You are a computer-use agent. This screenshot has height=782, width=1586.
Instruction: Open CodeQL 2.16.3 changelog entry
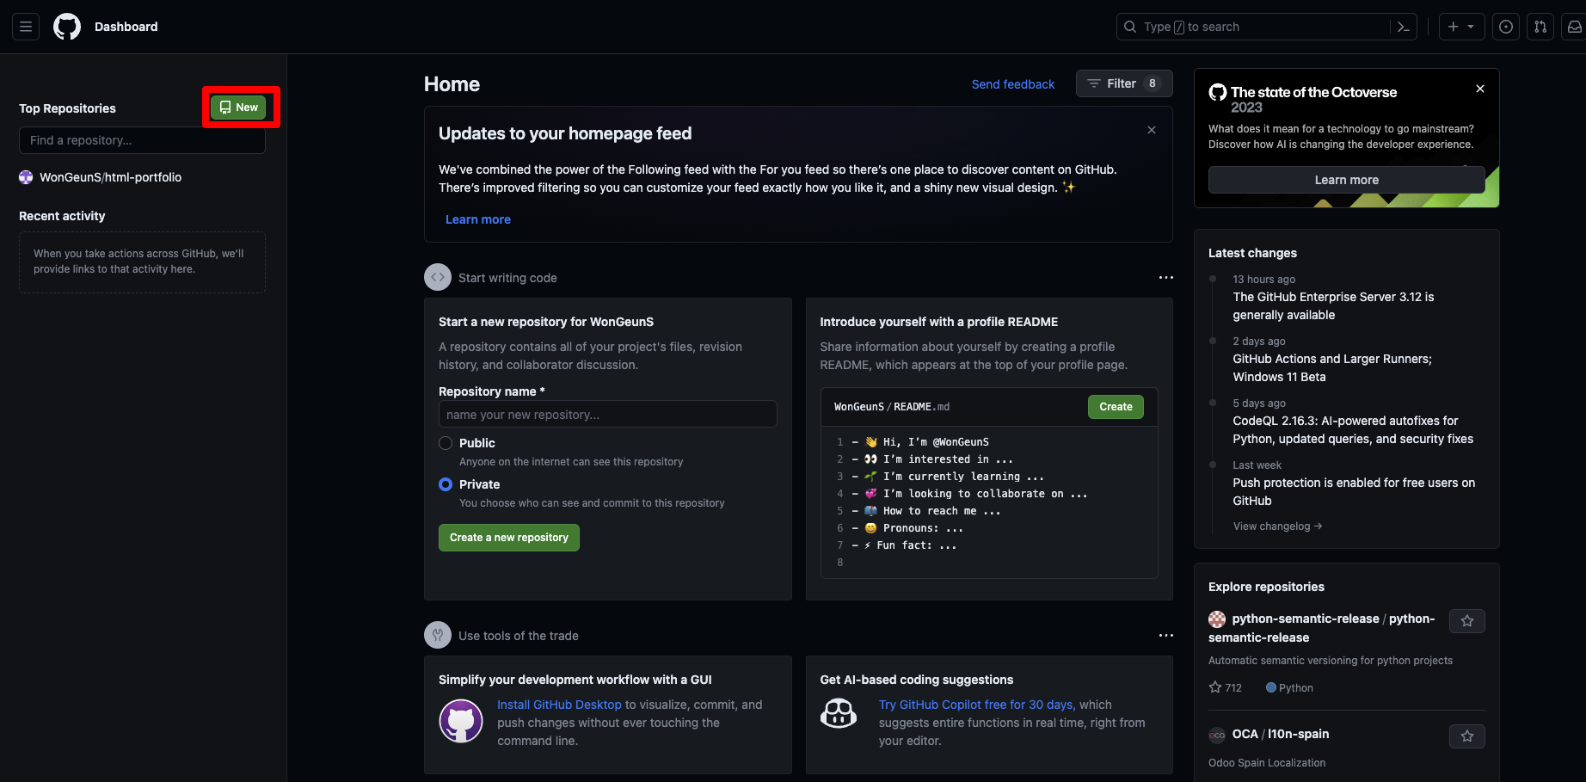[1353, 429]
